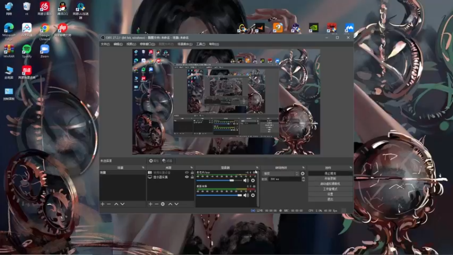This screenshot has width=453, height=255.
Task: Open the scene transition properties gear
Action: click(x=303, y=174)
